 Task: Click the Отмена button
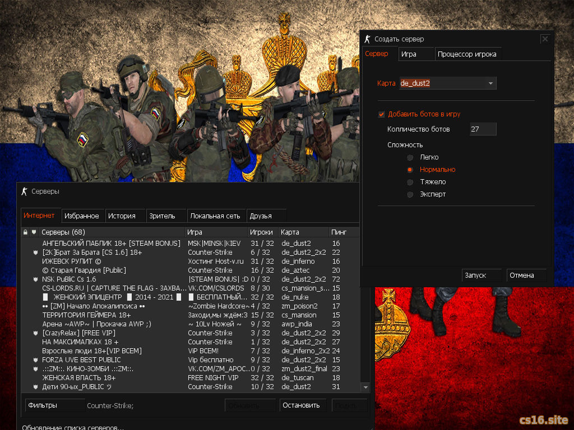[526, 275]
